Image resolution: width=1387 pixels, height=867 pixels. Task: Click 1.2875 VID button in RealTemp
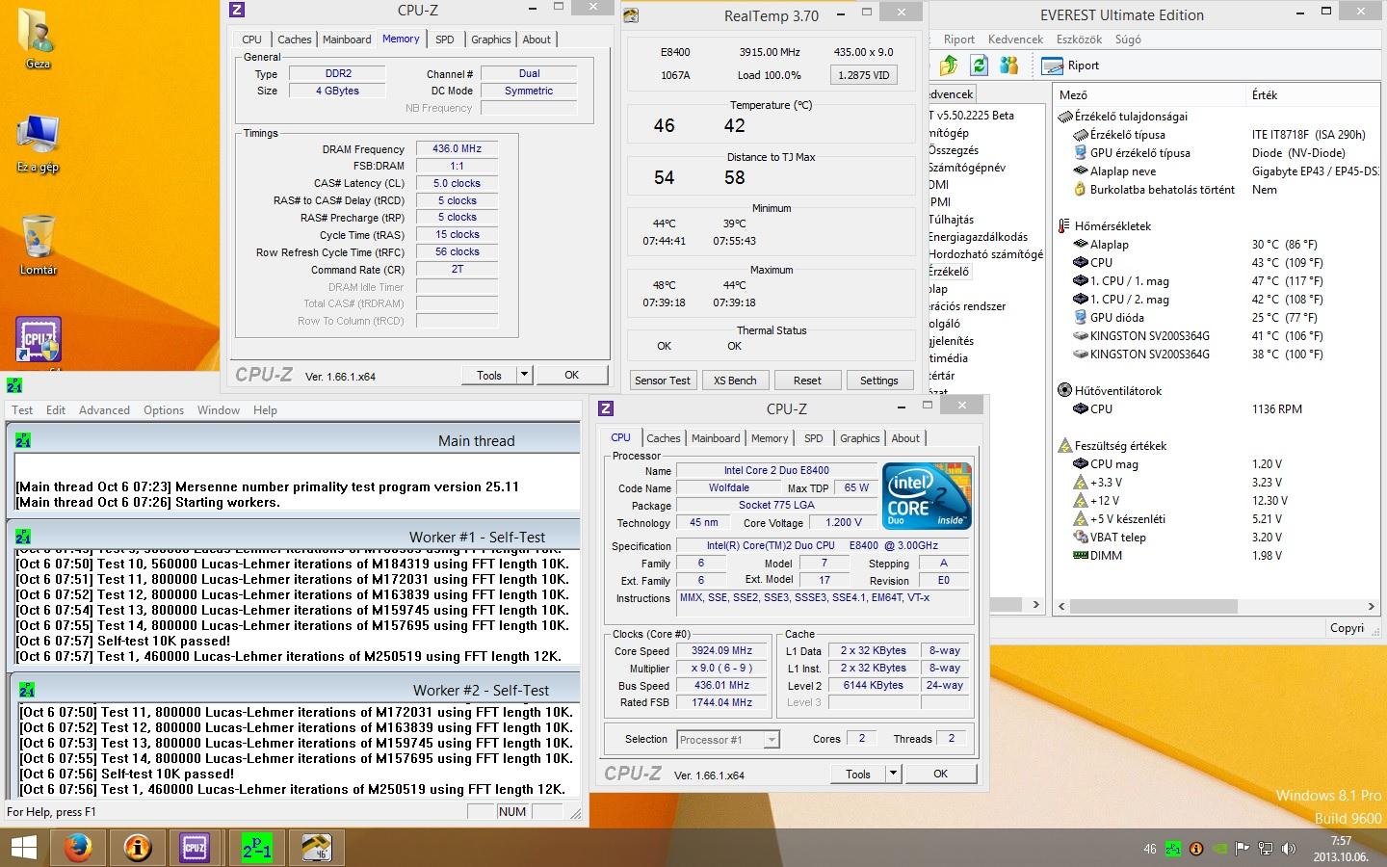[x=863, y=74]
